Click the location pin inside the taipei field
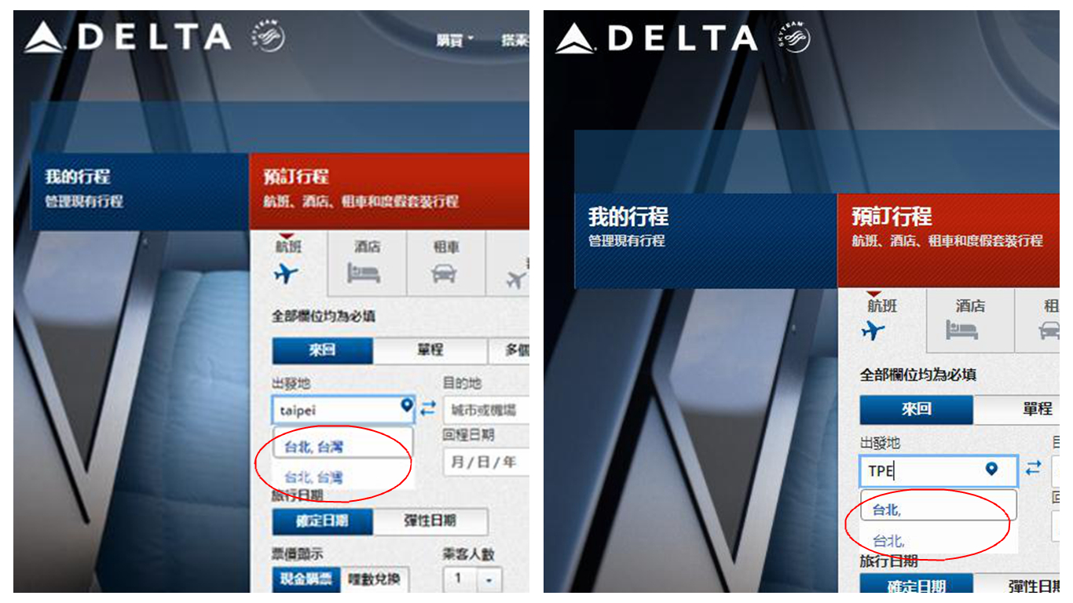 click(x=406, y=406)
